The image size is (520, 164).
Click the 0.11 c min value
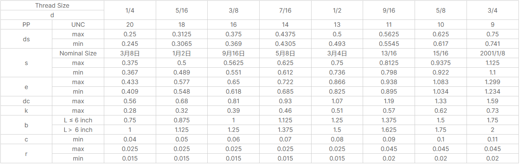493,139
